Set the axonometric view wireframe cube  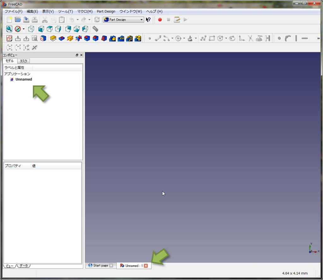click(x=31, y=29)
